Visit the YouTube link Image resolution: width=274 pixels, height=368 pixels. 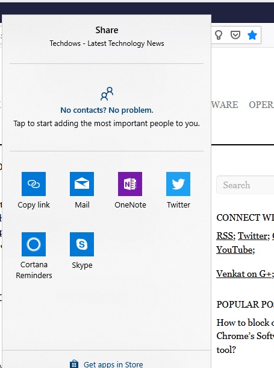coord(235,250)
